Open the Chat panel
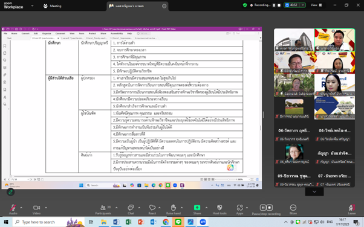 click(131, 208)
